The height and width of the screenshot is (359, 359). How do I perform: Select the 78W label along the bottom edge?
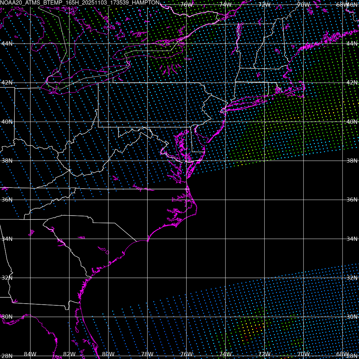coord(147,354)
